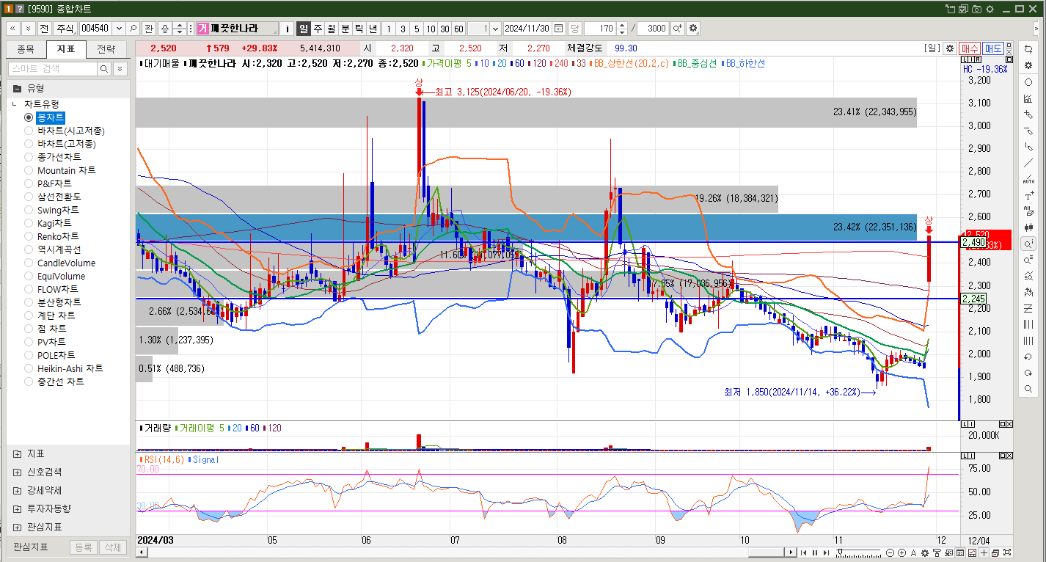Viewport: 1046px width, 562px height.
Task: Select the Renko차트 radio option
Action: coord(29,236)
